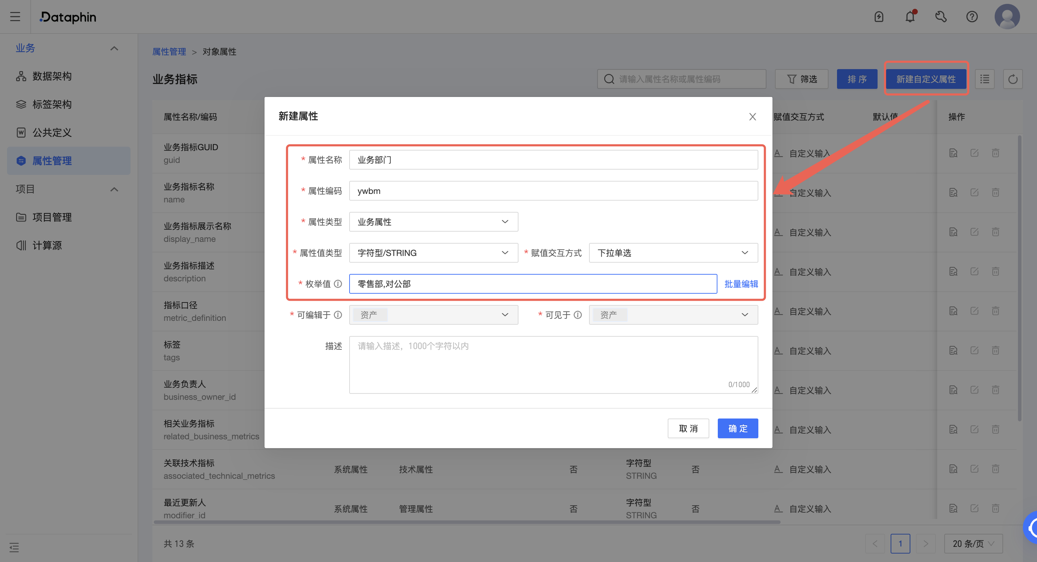This screenshot has width=1037, height=562.
Task: Open the column display settings list icon
Action: click(985, 79)
